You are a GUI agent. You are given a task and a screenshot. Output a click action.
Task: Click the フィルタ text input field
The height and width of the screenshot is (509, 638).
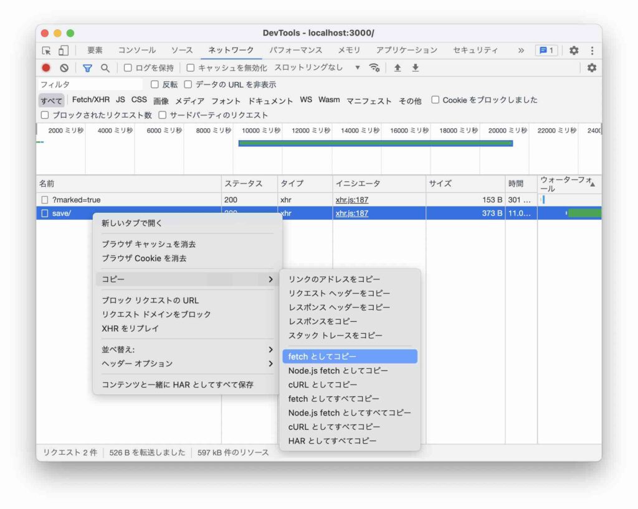click(x=90, y=85)
